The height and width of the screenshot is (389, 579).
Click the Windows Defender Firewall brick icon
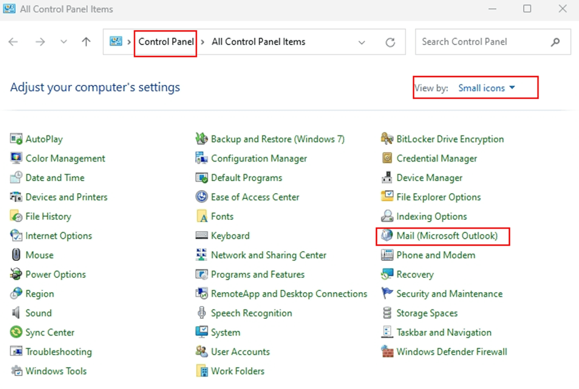pyautogui.click(x=387, y=352)
